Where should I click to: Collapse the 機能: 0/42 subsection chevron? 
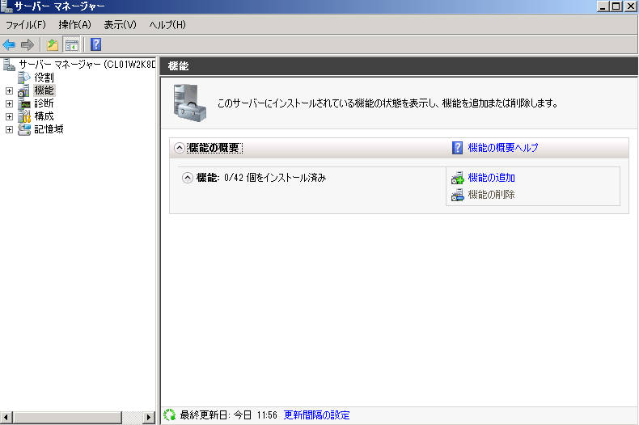188,178
